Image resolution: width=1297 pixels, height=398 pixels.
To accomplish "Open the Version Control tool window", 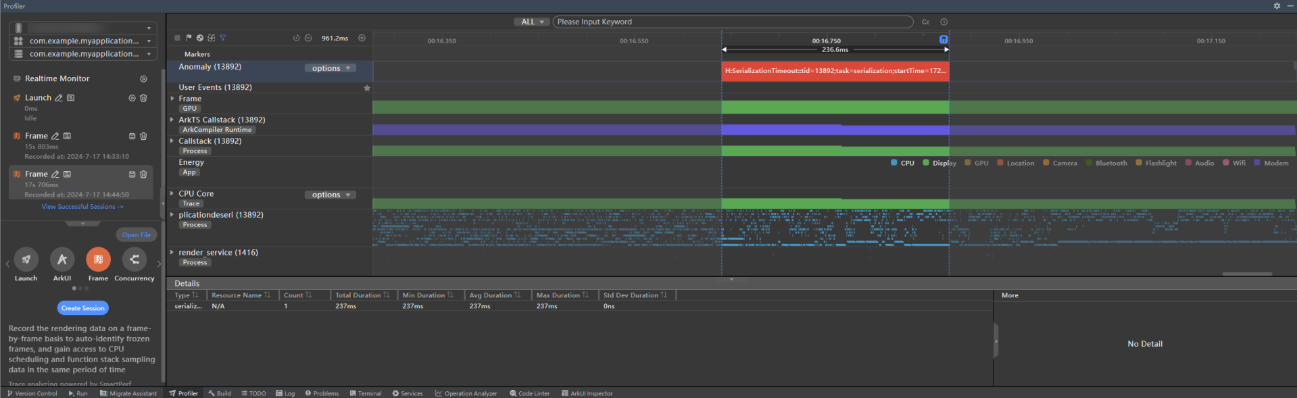I will pyautogui.click(x=32, y=393).
